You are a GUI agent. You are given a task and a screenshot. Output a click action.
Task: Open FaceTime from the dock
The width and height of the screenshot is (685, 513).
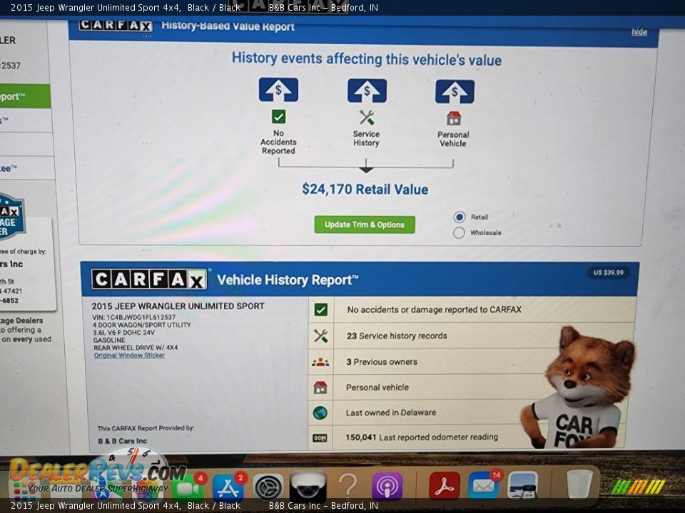[188, 487]
